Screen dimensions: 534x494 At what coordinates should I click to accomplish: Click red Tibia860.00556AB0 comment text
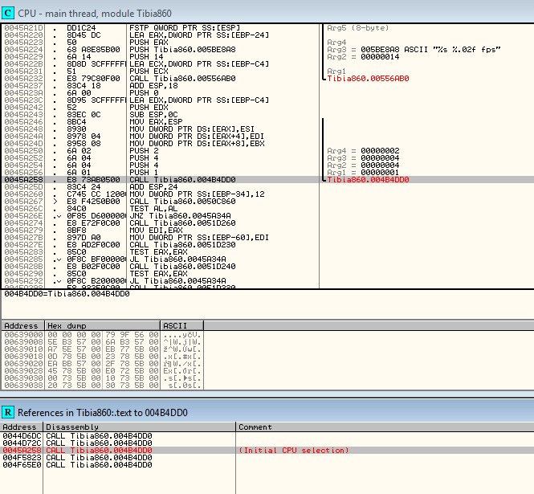pyautogui.click(x=368, y=79)
